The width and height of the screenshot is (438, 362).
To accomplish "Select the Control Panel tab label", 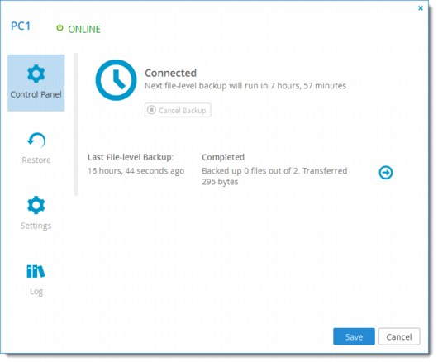I will point(36,94).
